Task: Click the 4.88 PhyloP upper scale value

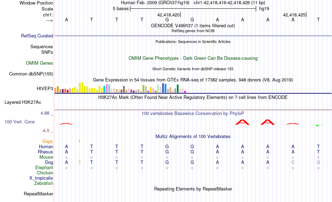Action: (x=45, y=113)
